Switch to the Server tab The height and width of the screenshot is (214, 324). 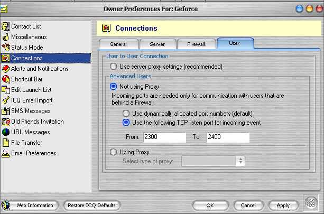[158, 44]
